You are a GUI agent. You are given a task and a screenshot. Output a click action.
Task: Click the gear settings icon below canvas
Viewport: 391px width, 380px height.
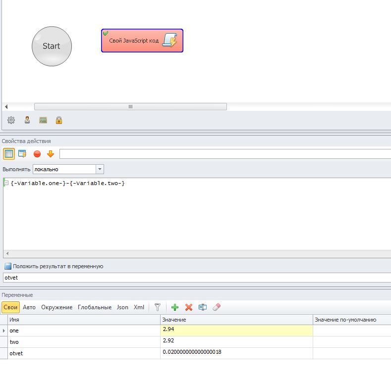pos(11,120)
